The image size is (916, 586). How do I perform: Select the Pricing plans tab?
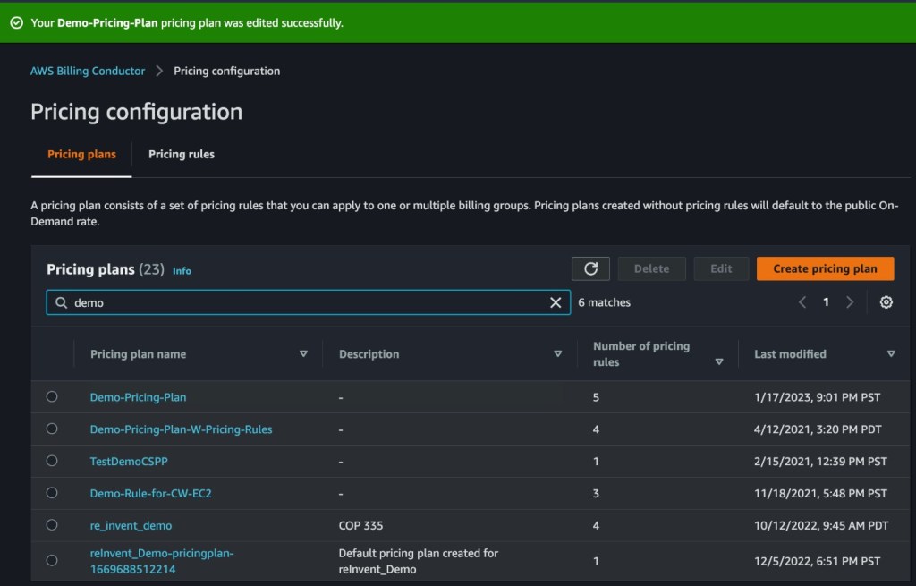click(x=81, y=154)
